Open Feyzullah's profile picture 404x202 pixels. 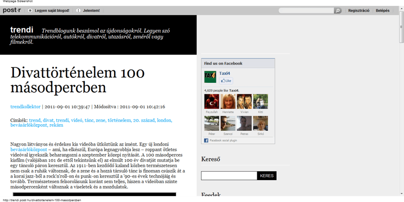tap(212, 101)
